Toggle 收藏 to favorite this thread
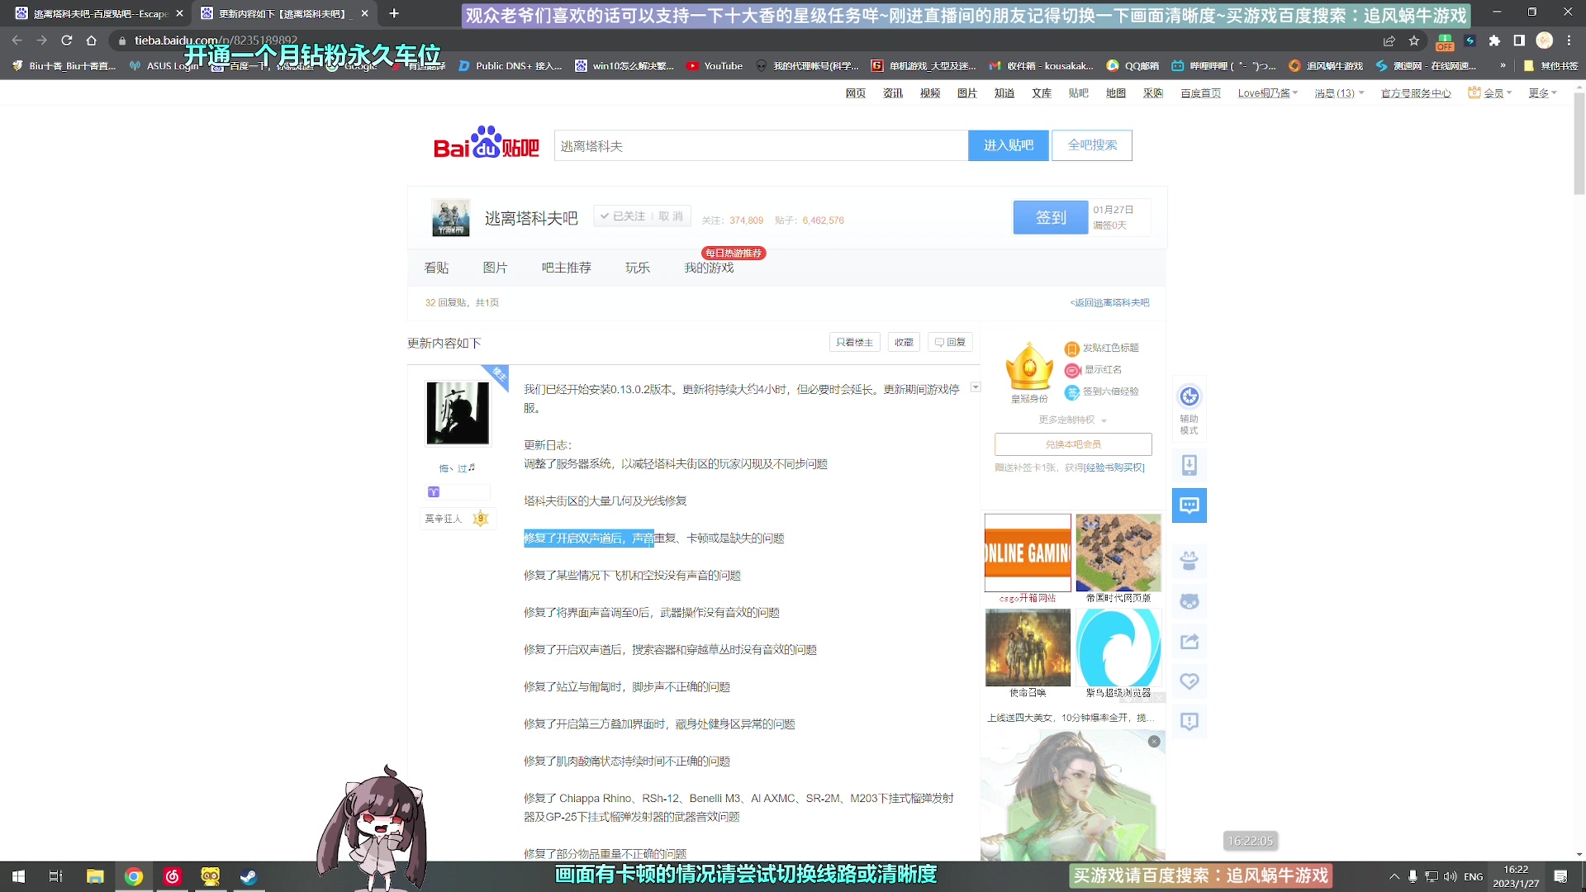The width and height of the screenshot is (1586, 892). point(903,342)
